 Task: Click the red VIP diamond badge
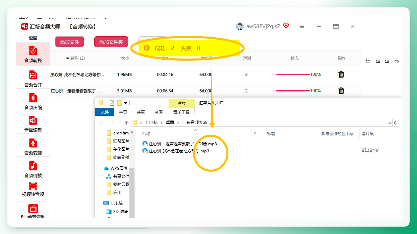[x=286, y=26]
